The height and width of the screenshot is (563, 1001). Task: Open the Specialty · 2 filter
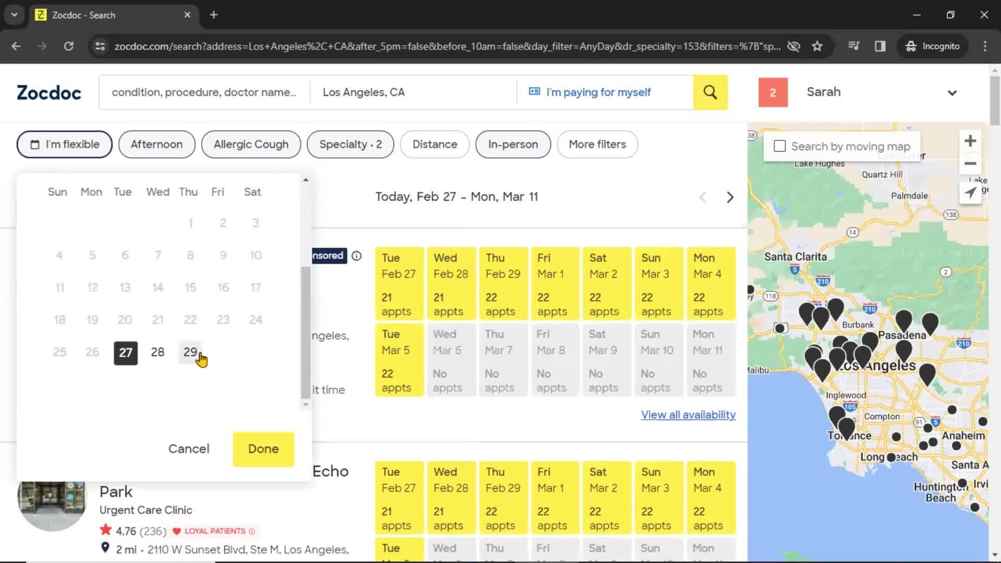click(x=350, y=144)
